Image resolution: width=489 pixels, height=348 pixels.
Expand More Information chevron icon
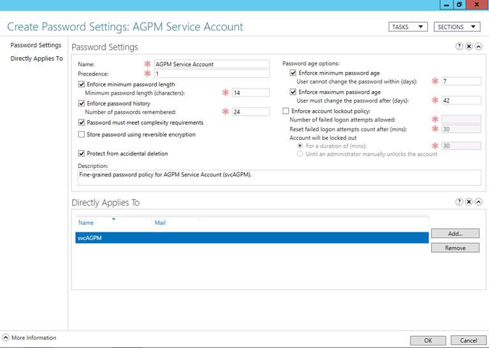point(6,338)
